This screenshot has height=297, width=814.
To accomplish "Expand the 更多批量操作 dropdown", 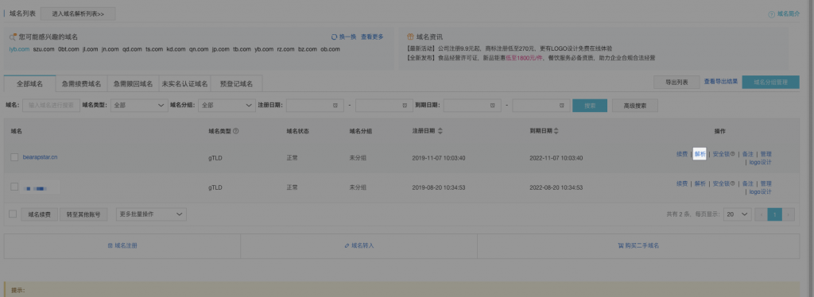I will (151, 214).
